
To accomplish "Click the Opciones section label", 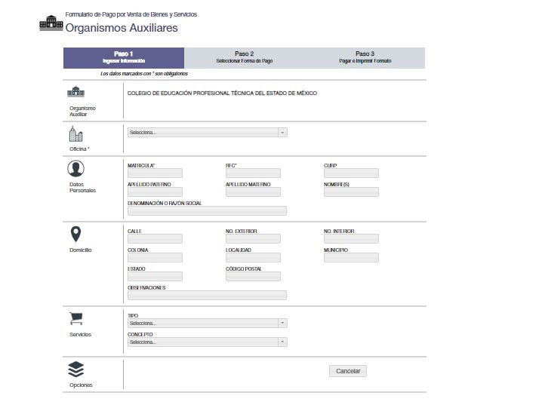I will [x=81, y=385].
